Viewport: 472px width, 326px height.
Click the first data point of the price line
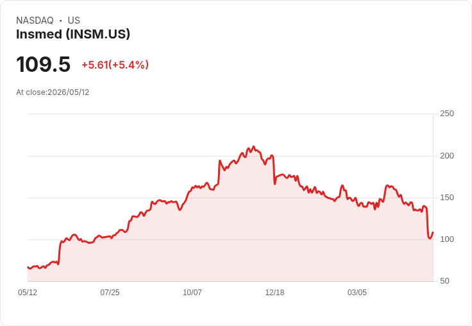click(28, 267)
